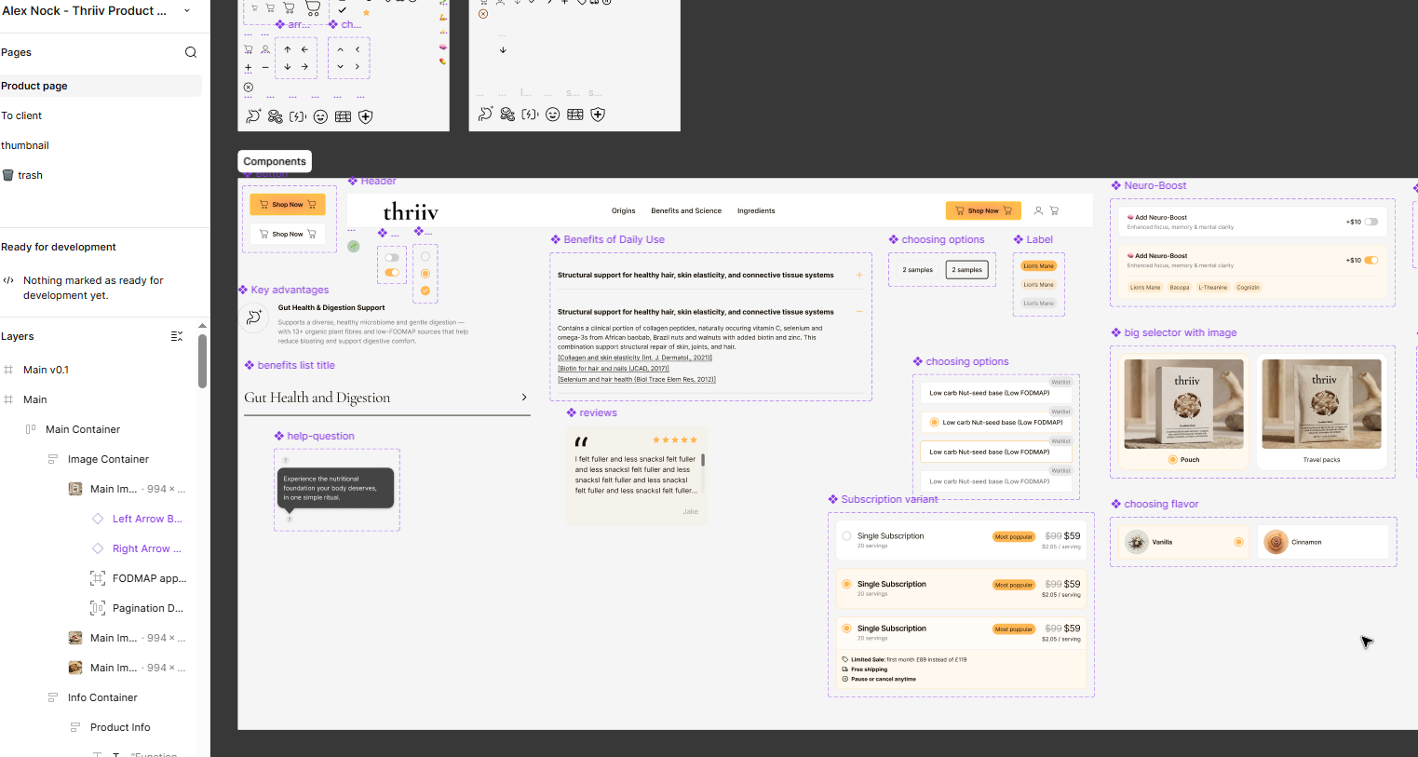Open the Product page page

101,86
